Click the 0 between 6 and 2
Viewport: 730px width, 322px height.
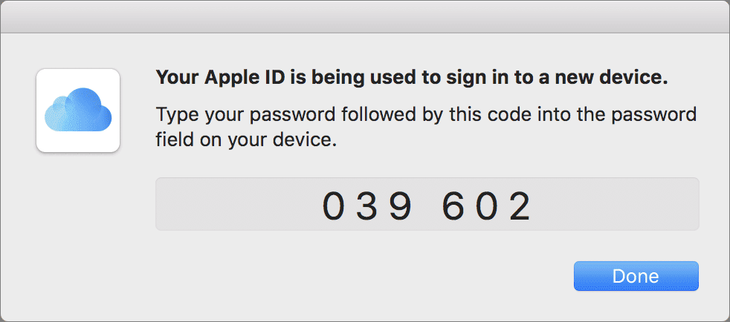pos(488,206)
